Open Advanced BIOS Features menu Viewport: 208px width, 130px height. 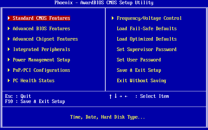pos(41,29)
